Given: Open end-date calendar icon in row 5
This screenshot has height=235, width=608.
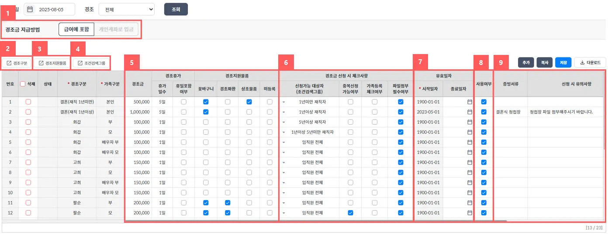Looking at the screenshot, I should (470, 142).
